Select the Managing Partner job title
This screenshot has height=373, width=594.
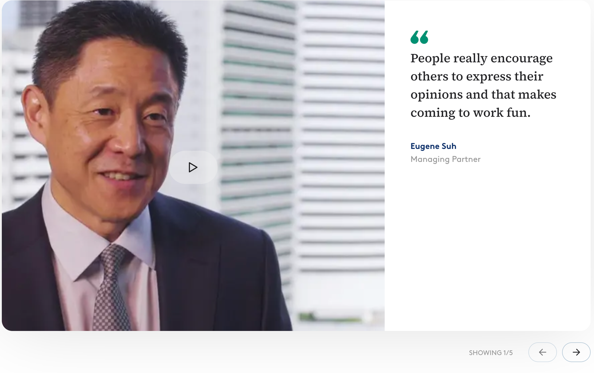(x=446, y=159)
